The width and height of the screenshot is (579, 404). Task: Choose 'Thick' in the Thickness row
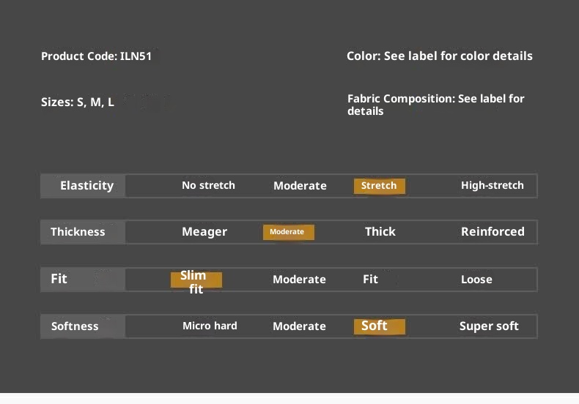[x=380, y=232]
